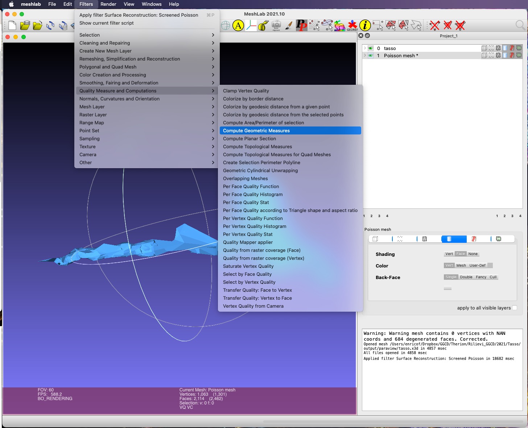
Task: Select Show current filter script
Action: (147, 23)
